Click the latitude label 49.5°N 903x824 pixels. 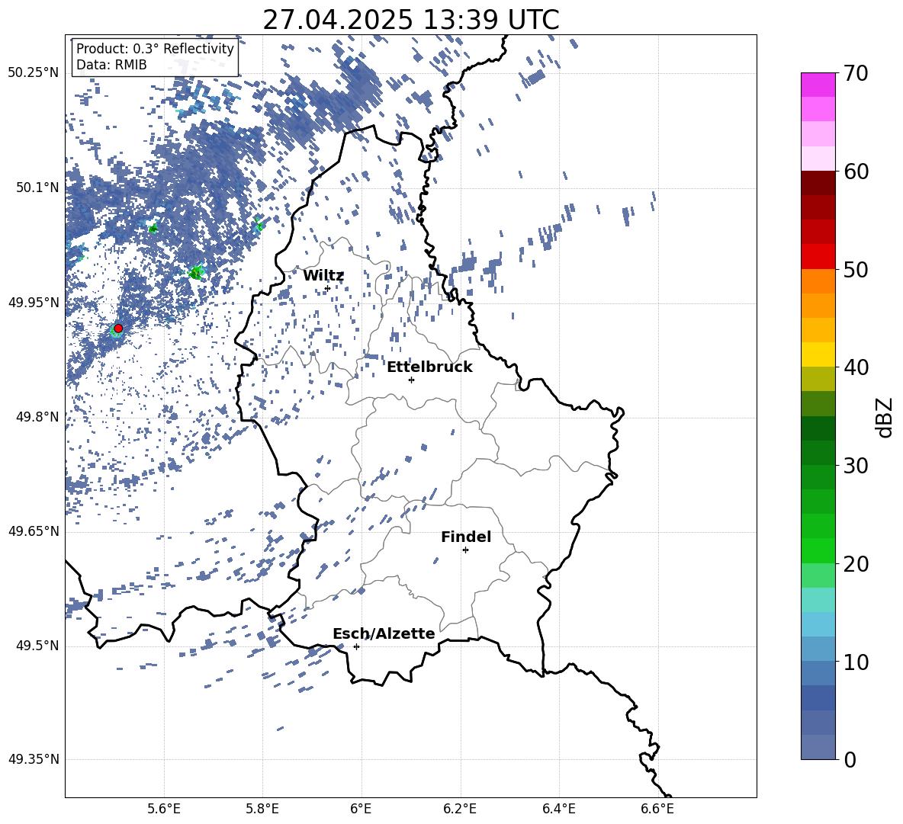coord(37,646)
